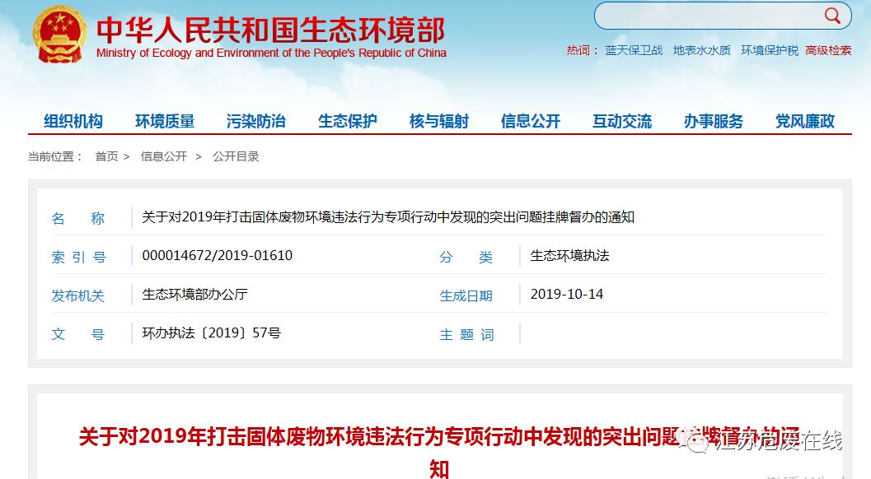Open the 信息公开 navigation menu
Screen dimensions: 871x479
[x=531, y=121]
